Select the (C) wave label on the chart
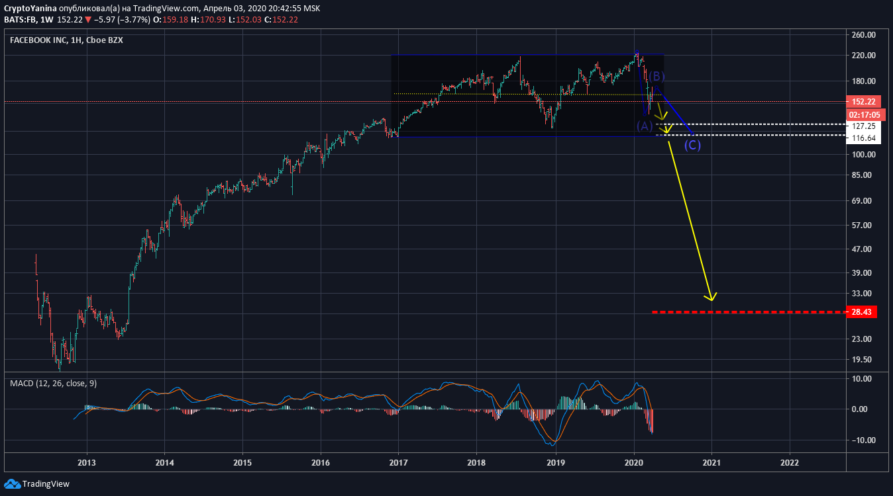Viewport: 893px width, 496px height. click(x=692, y=145)
